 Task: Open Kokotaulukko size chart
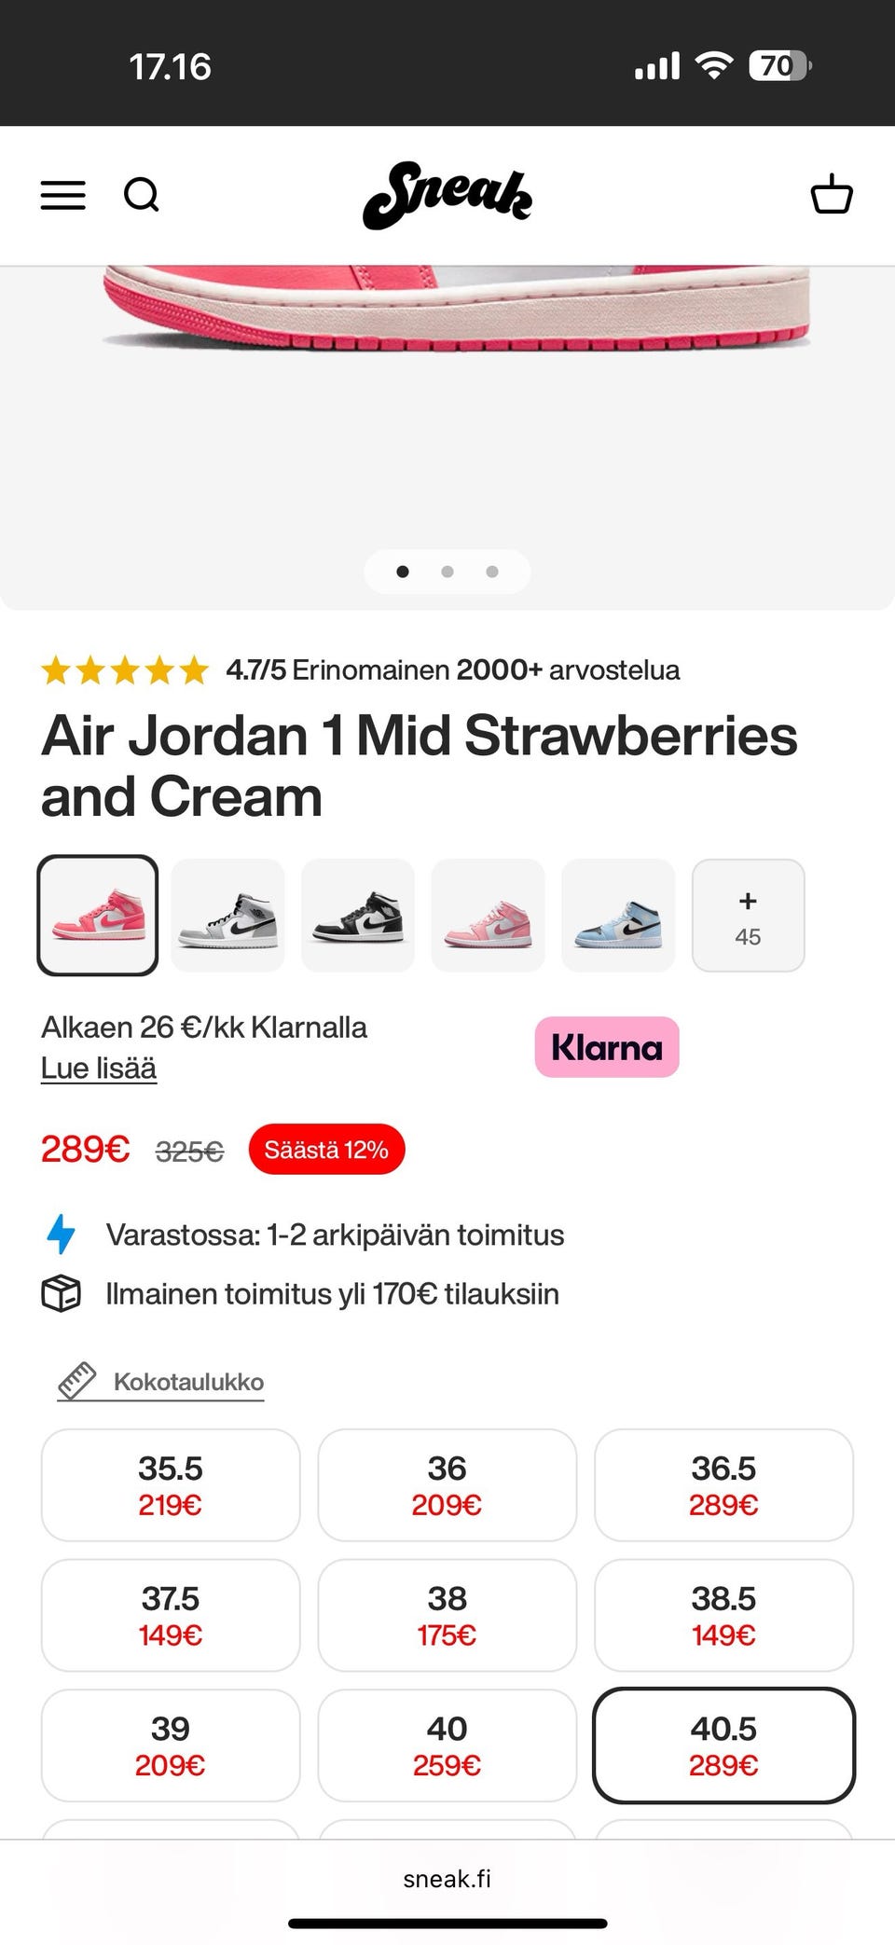[188, 1382]
